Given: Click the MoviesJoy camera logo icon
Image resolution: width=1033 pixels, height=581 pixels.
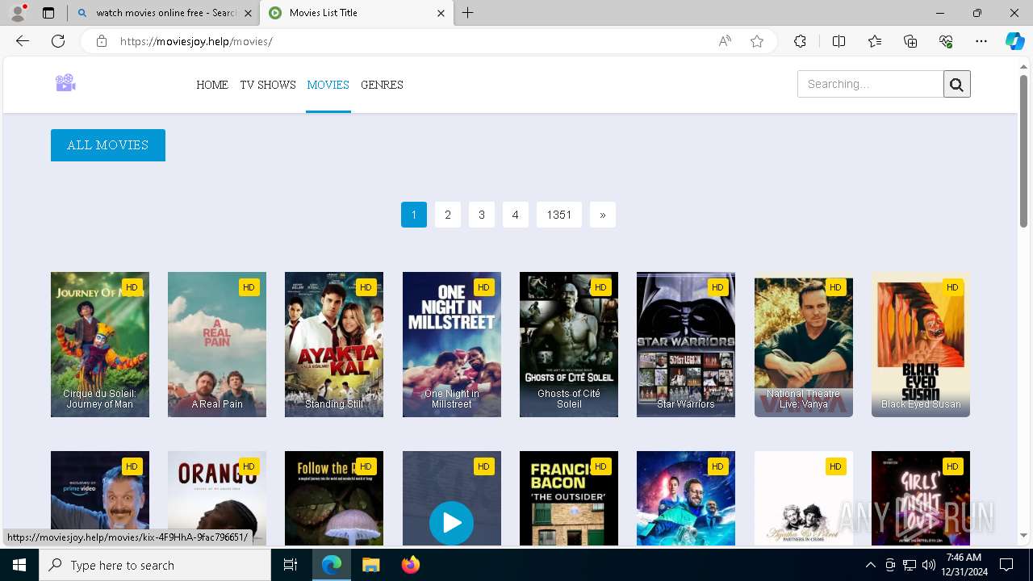Looking at the screenshot, I should [65, 82].
